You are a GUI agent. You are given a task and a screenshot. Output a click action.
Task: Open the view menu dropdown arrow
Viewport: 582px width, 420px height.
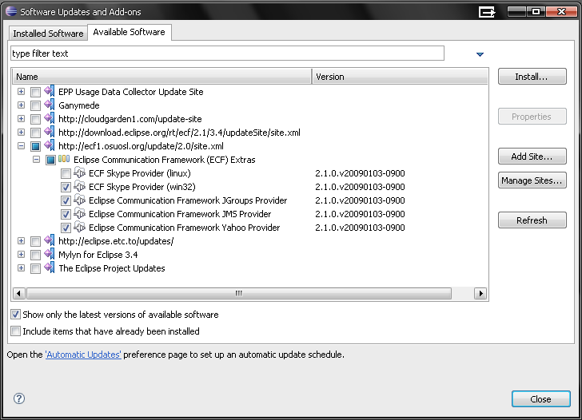coord(480,54)
